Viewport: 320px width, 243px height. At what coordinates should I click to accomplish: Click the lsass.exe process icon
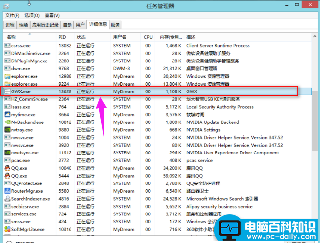pyautogui.click(x=7, y=107)
